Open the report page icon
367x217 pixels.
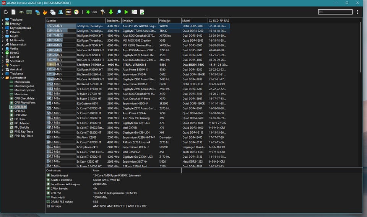click(x=13, y=12)
